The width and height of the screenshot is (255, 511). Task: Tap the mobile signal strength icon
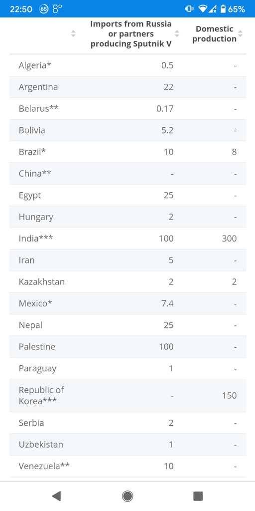click(x=212, y=9)
